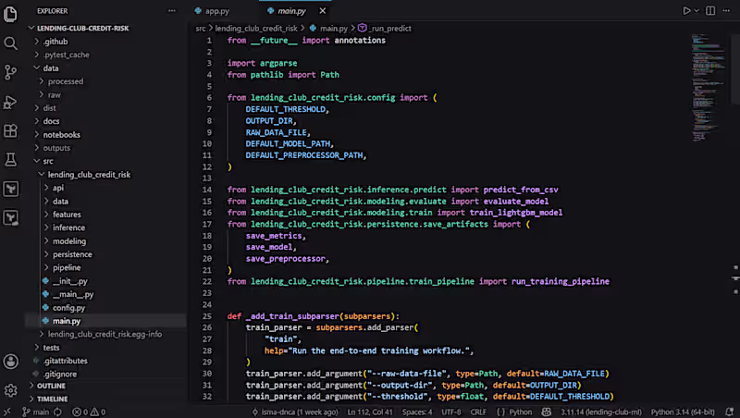Click the Run Python File play button
Screen dimensions: 740x418
pos(686,10)
